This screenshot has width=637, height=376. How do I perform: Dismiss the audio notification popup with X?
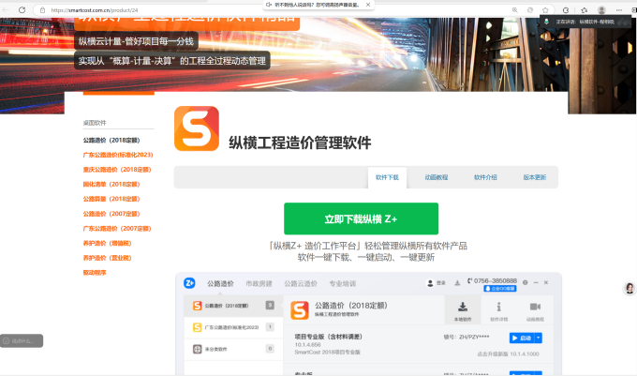tap(368, 5)
